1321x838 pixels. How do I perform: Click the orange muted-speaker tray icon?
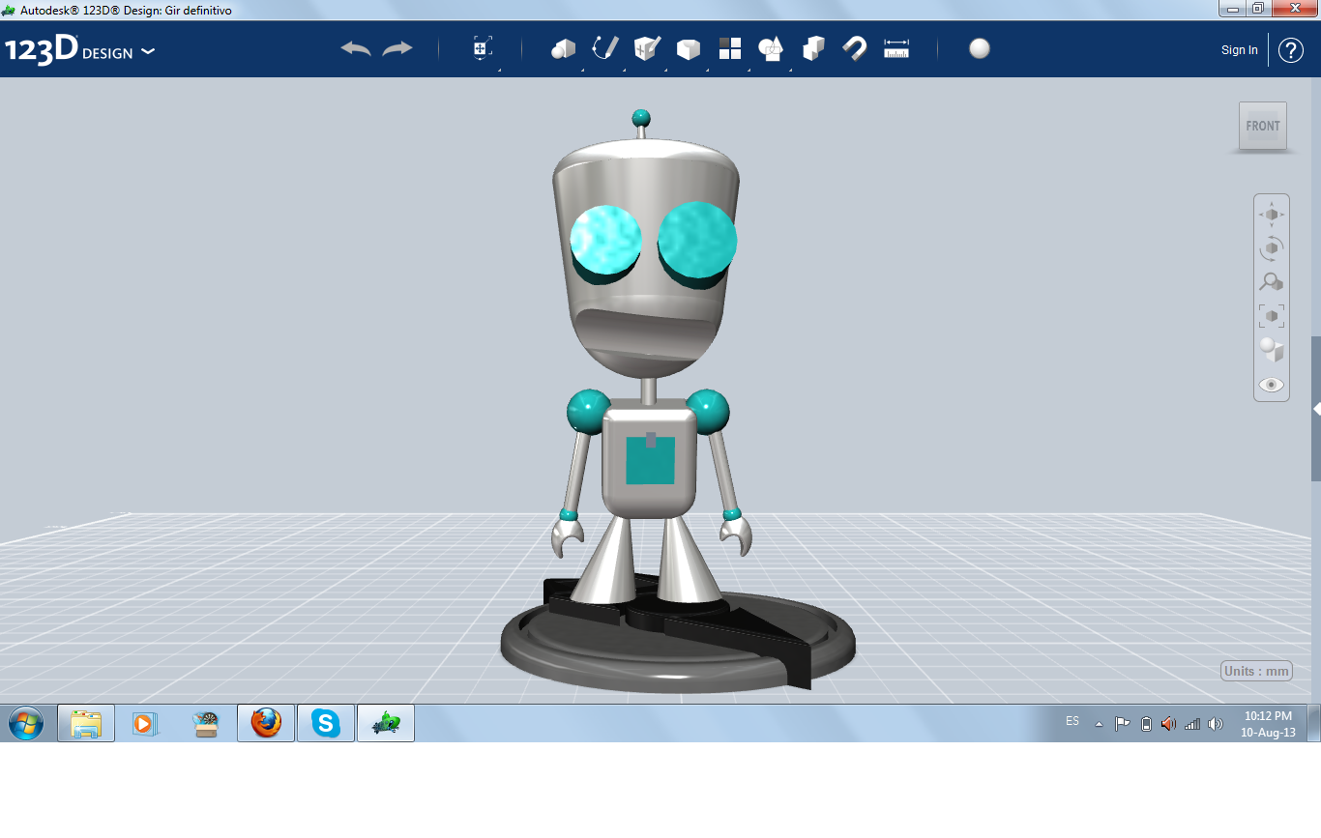tap(1168, 724)
